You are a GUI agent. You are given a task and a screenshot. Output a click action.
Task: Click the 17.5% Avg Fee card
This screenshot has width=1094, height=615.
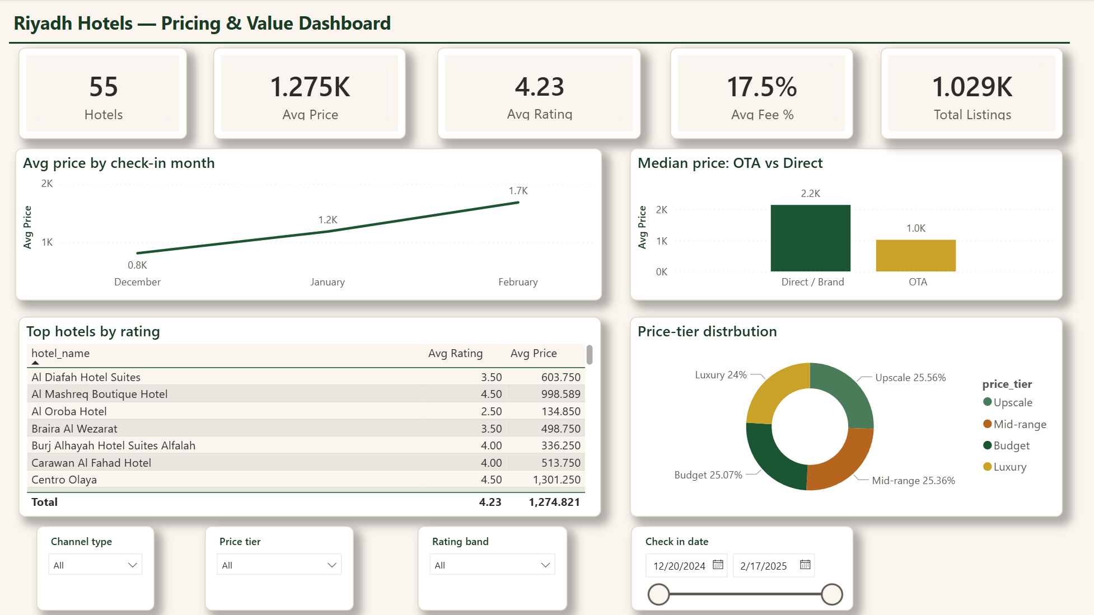tap(762, 93)
